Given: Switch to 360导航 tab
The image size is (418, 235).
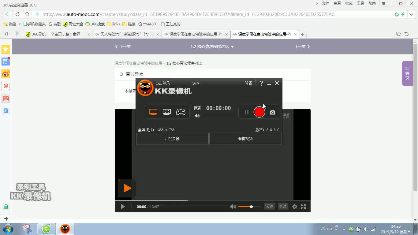Looking at the screenshot, I should point(58,34).
